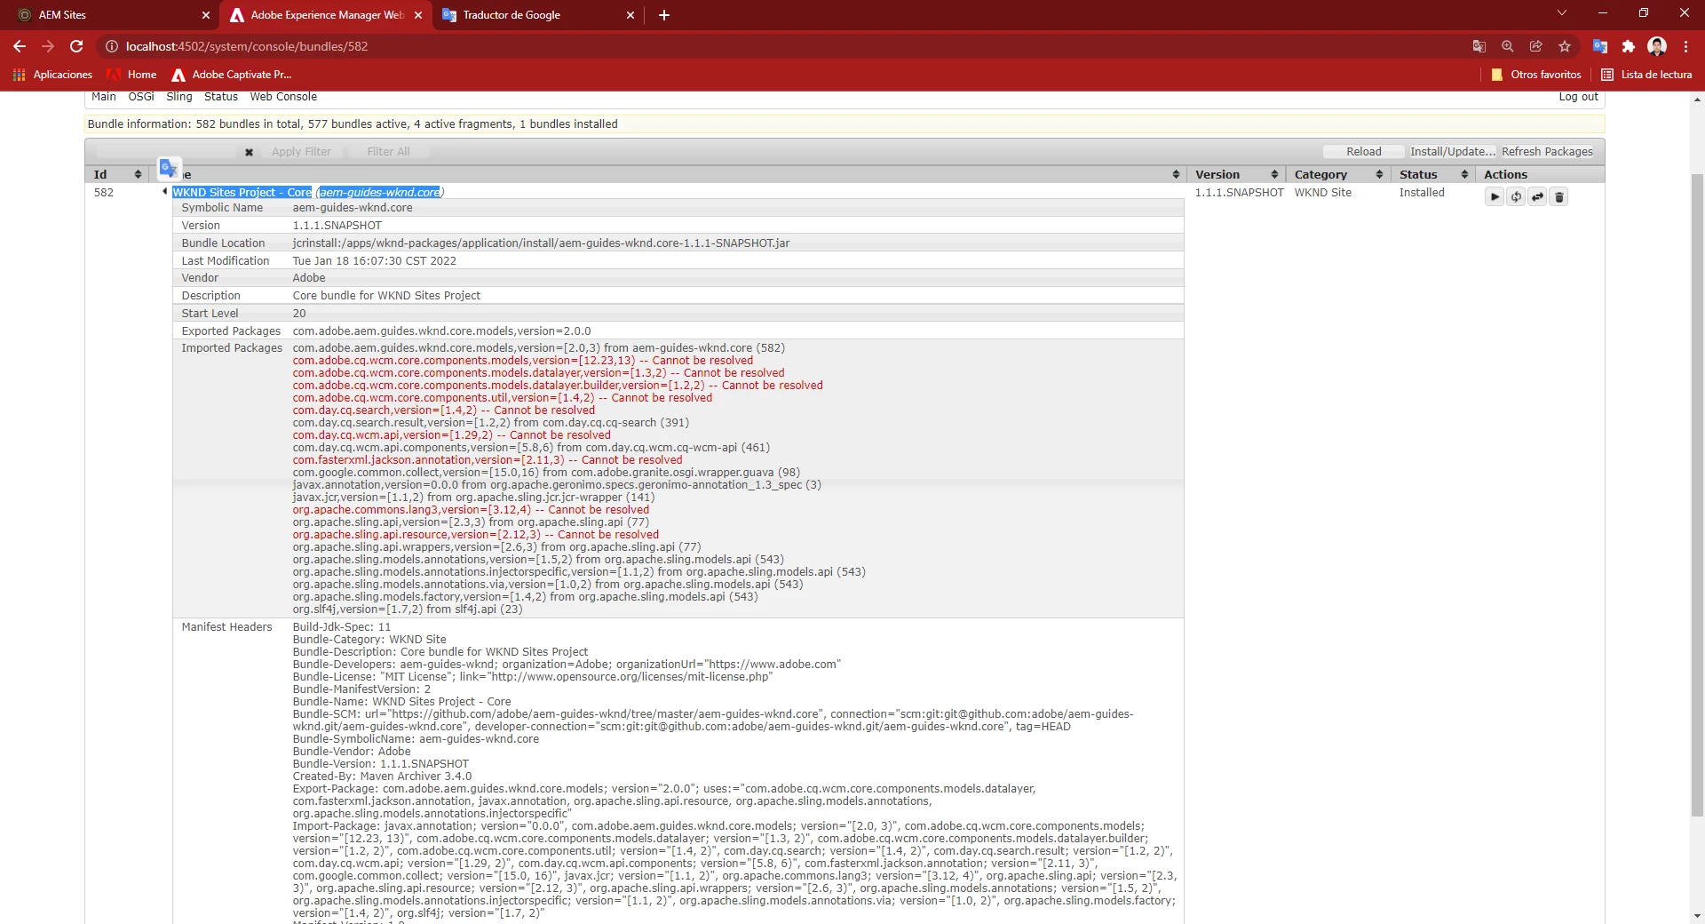This screenshot has width=1705, height=924.
Task: Close the AEM Sites tab
Action: coord(206,15)
